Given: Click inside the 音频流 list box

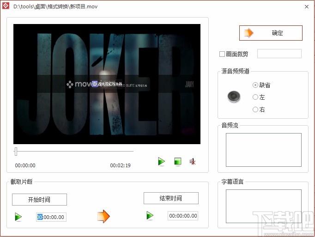Looking at the screenshot, I should click(x=264, y=150).
